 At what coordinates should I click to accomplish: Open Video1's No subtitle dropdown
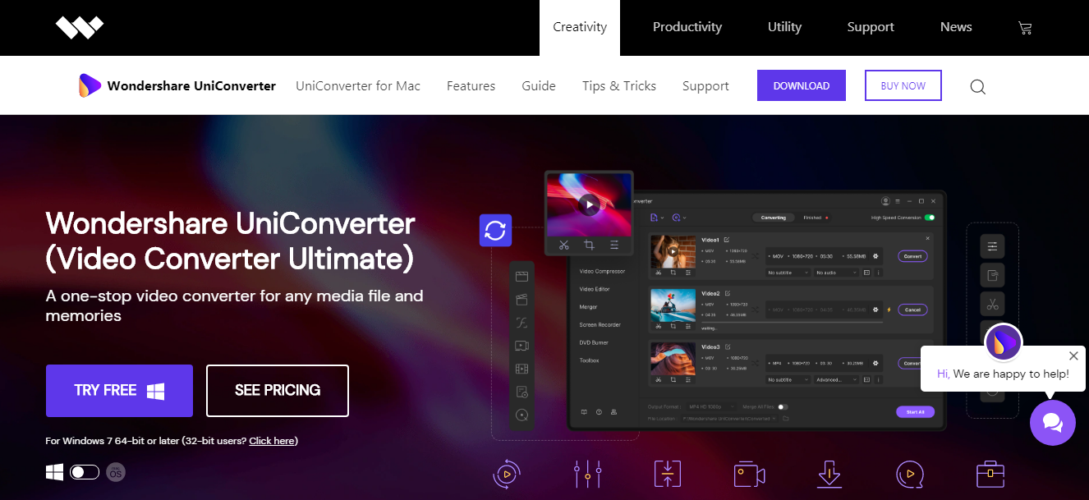pyautogui.click(x=788, y=273)
